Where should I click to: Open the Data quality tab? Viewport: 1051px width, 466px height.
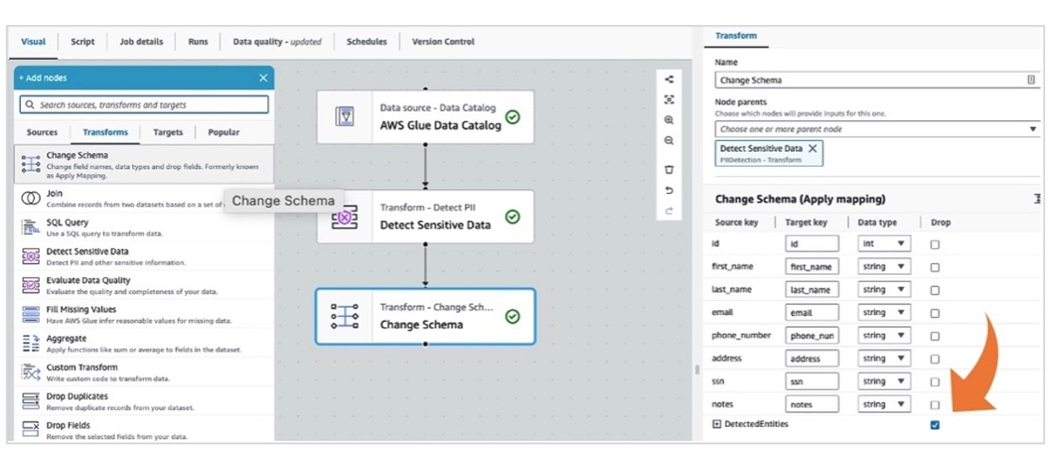(276, 41)
